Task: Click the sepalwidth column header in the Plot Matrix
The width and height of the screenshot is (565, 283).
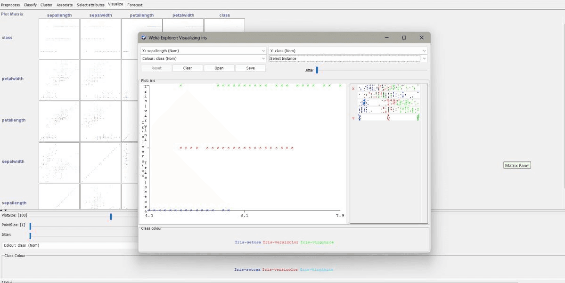Action: [x=100, y=15]
